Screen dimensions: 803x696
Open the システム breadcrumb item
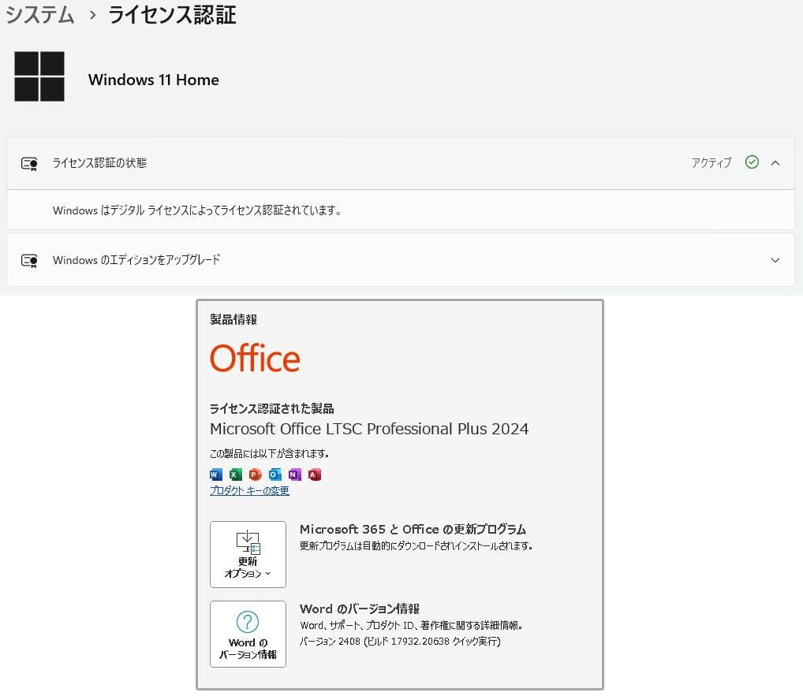click(x=39, y=14)
